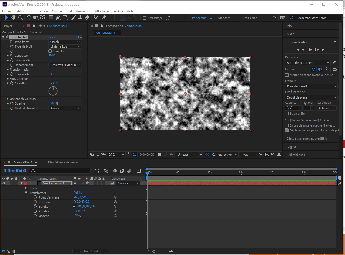The image size is (345, 255).
Task: Click the Evolution angle dial
Action: [53, 91]
